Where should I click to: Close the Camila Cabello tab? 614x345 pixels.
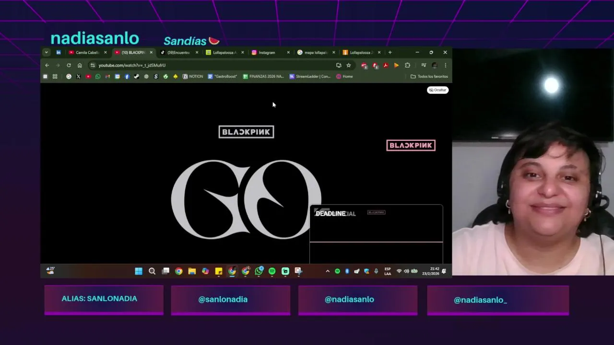pyautogui.click(x=106, y=52)
